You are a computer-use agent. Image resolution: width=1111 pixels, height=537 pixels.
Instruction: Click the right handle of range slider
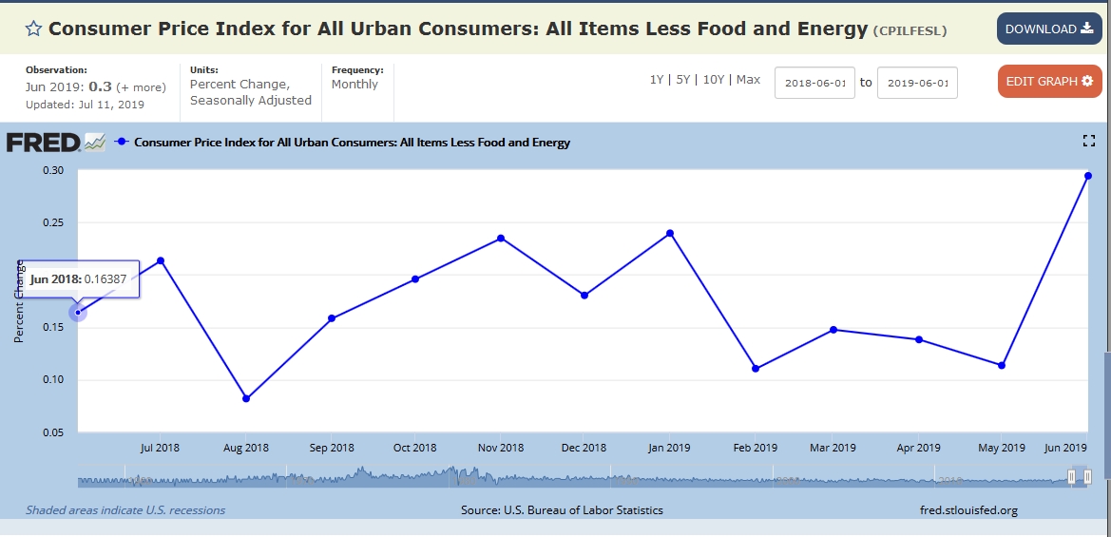point(1088,477)
